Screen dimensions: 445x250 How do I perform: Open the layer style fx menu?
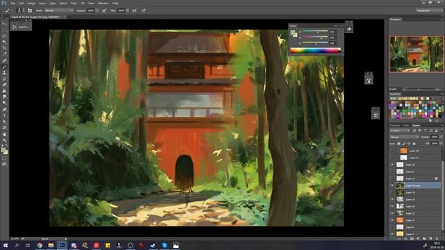click(x=405, y=239)
